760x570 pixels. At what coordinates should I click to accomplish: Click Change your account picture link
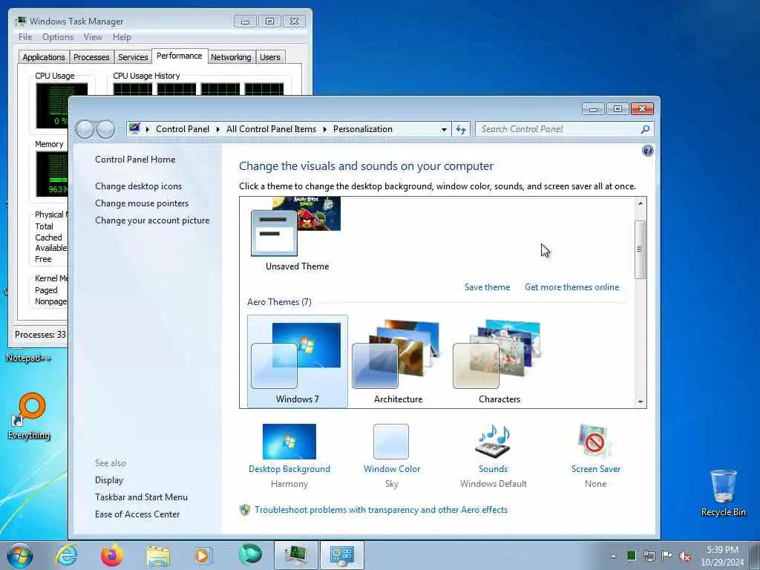[x=152, y=220]
